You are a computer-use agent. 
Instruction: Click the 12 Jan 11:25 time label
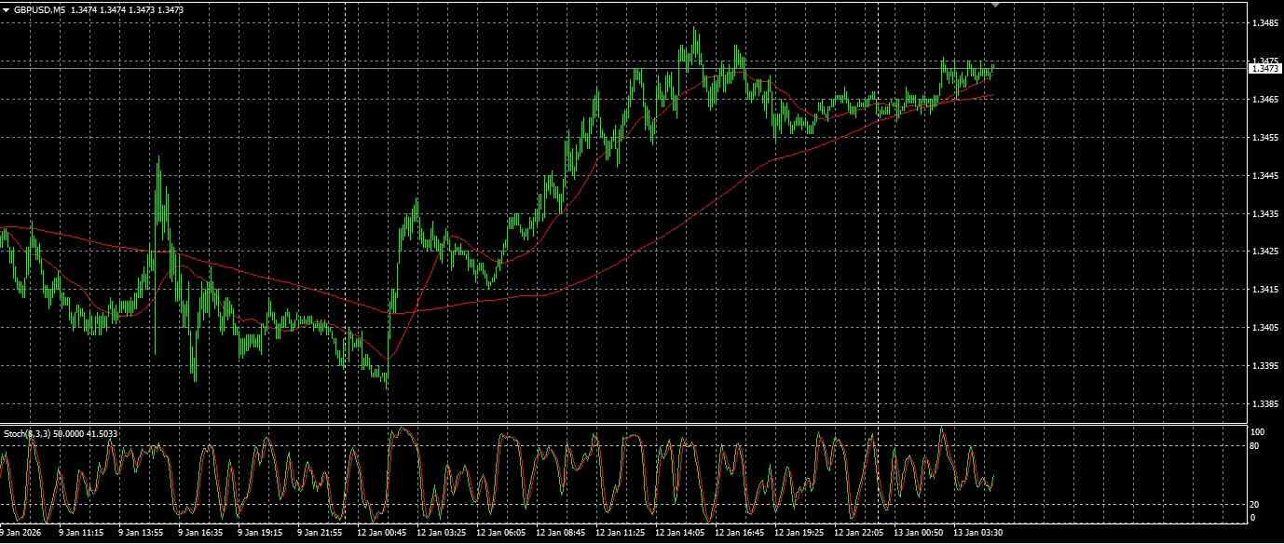(x=620, y=533)
